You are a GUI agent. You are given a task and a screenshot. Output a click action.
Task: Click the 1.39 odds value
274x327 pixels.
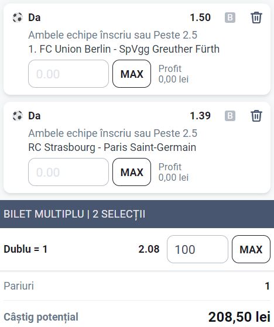(200, 116)
